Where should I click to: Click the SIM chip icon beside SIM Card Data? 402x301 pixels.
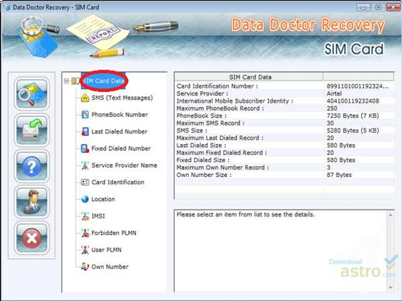tap(75, 81)
